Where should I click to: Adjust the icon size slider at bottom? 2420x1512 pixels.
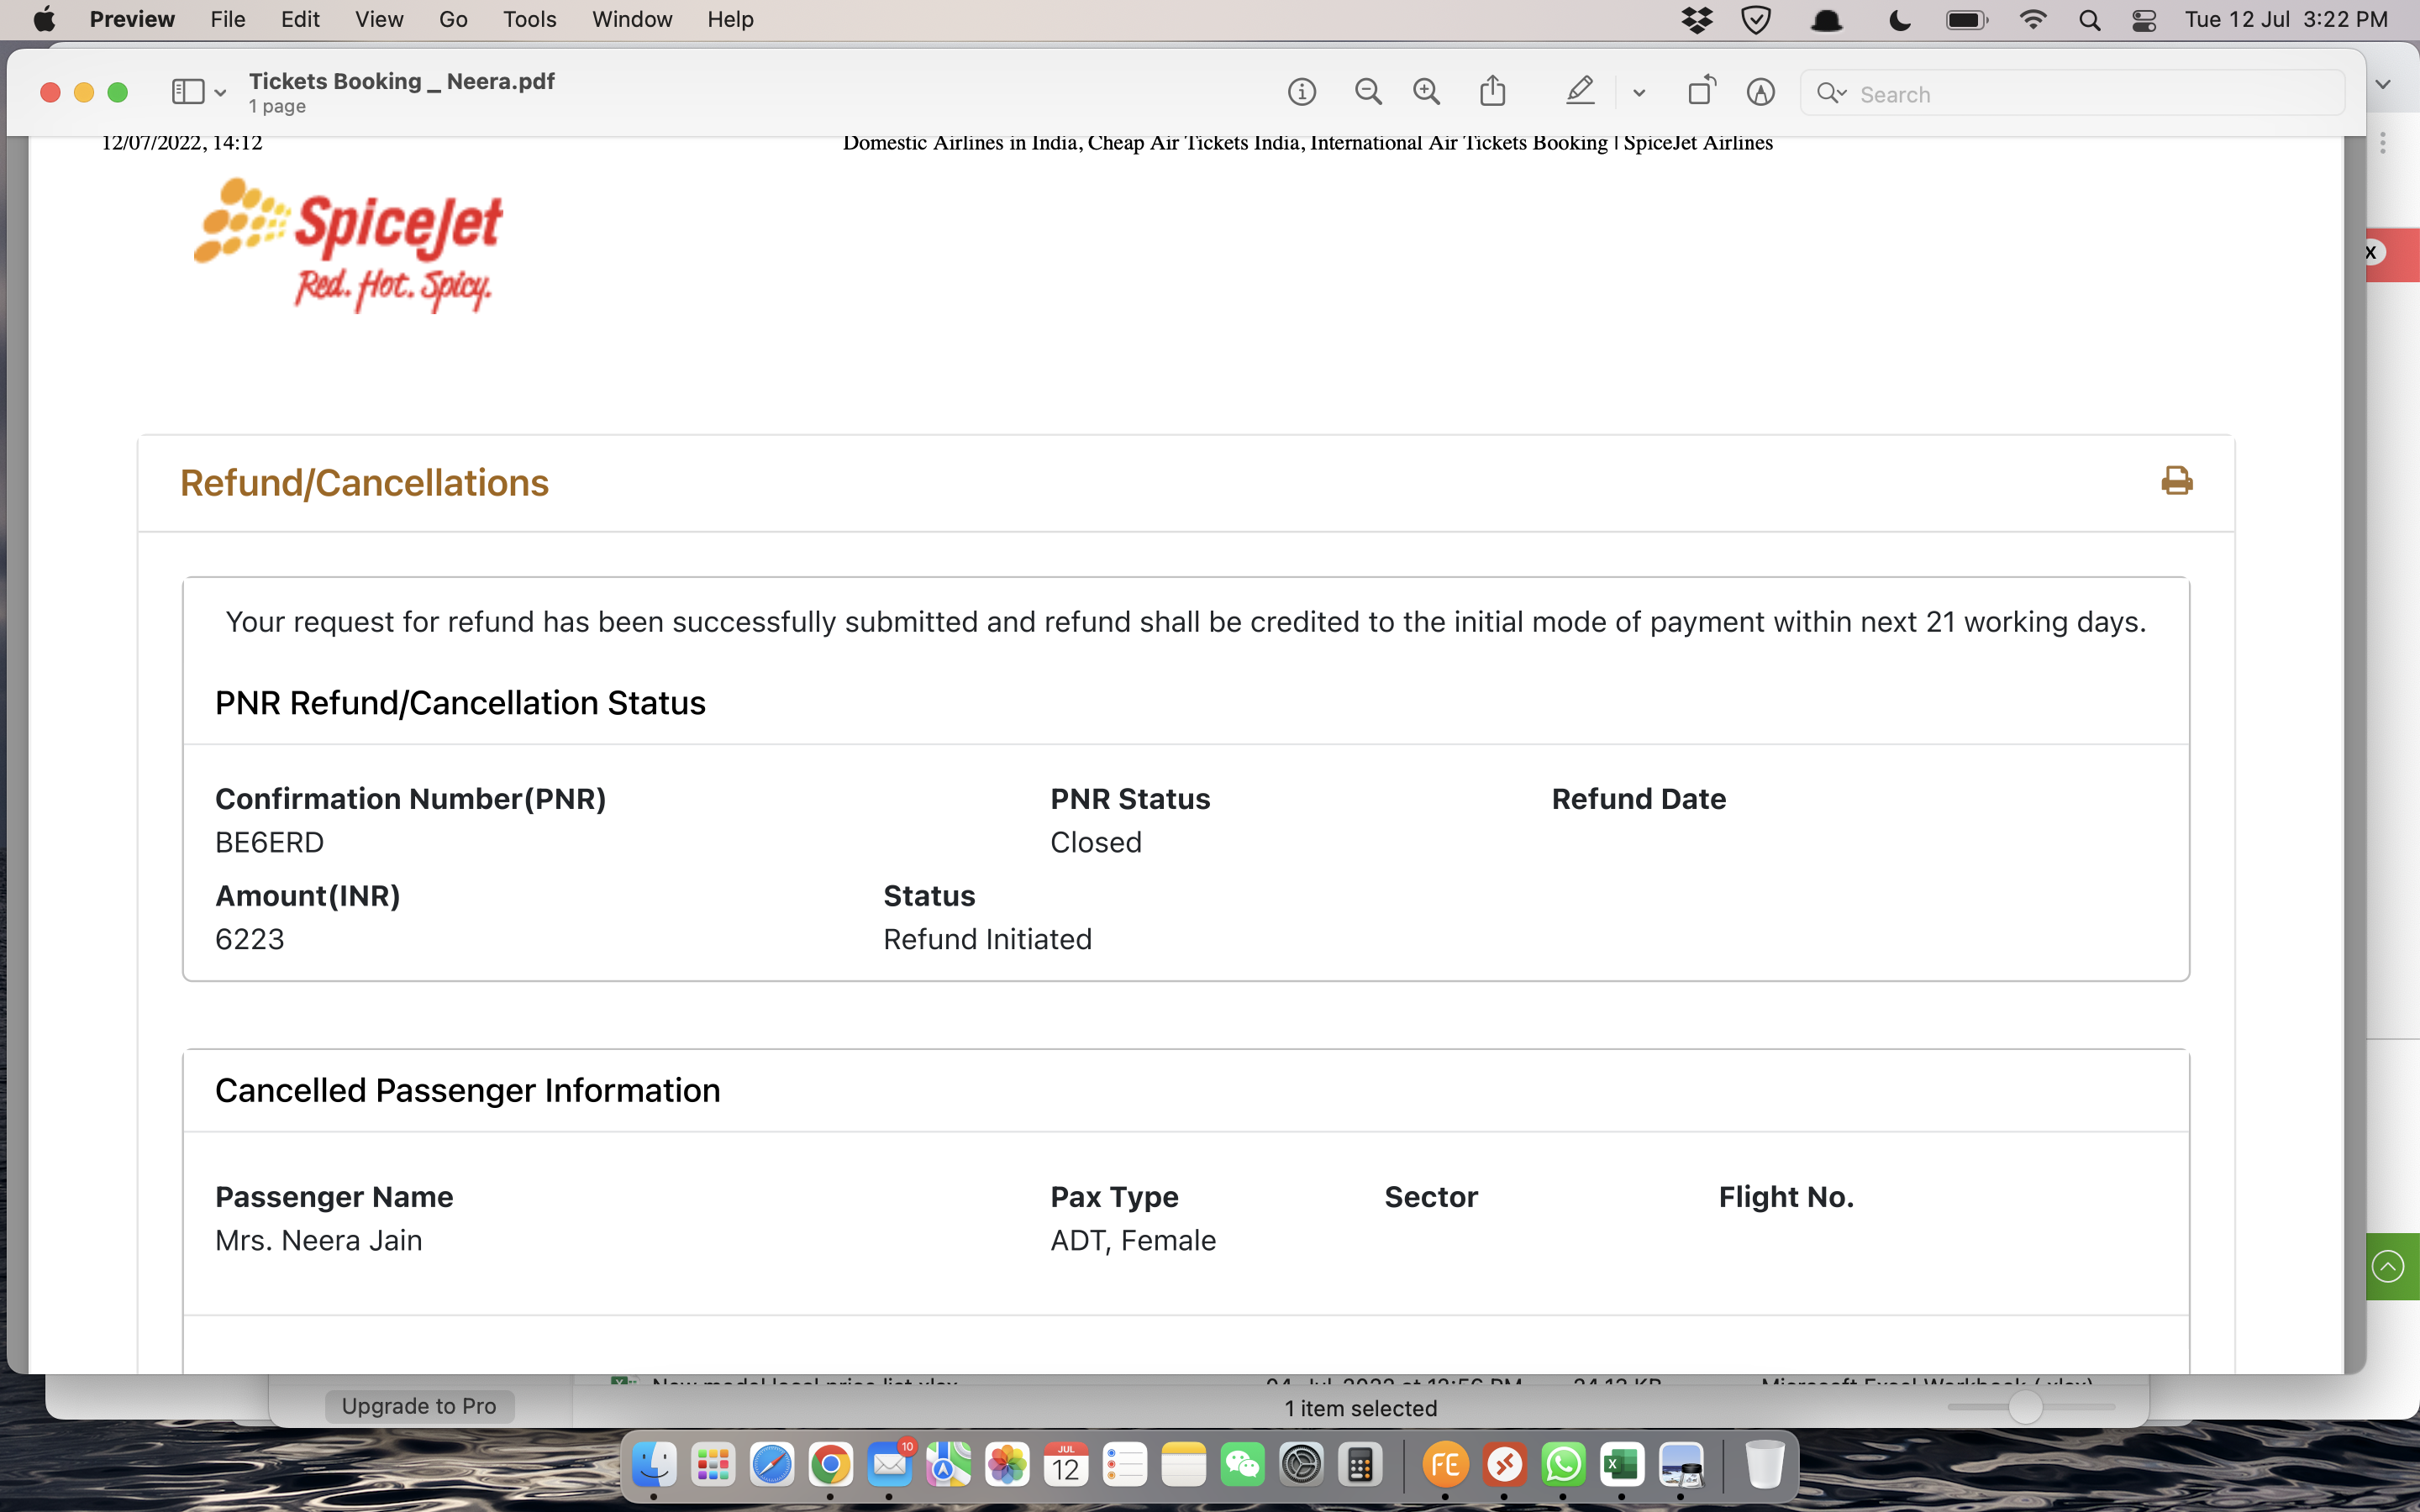coord(2025,1407)
